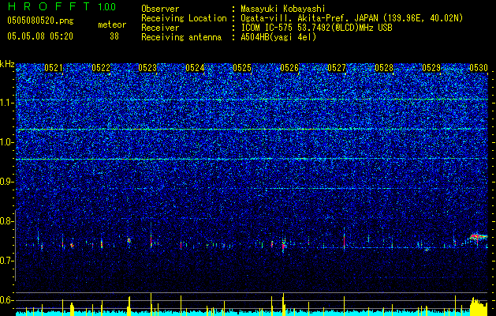
Task: Select the 0529 time marker
Action: [431, 68]
